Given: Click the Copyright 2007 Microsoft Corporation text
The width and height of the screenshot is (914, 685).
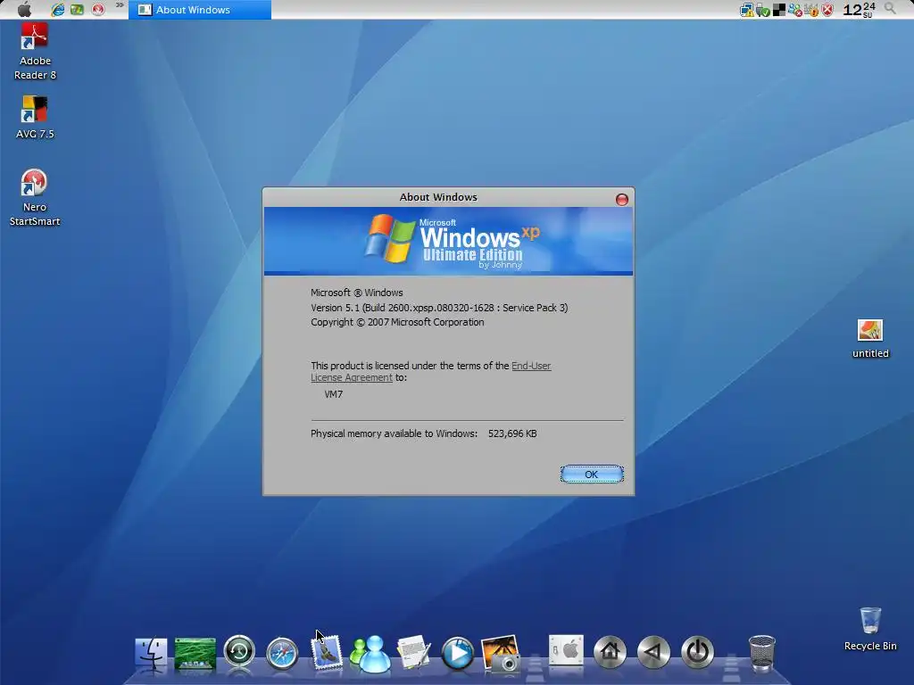Looking at the screenshot, I should [x=397, y=322].
